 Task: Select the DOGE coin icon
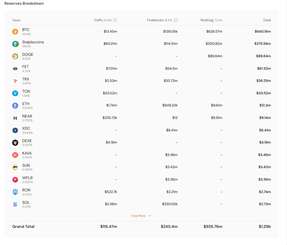pos(15,56)
